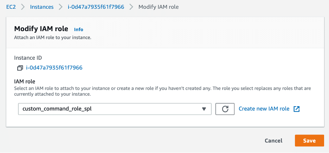Image resolution: width=329 pixels, height=153 pixels.
Task: Save the IAM role selection
Action: click(309, 141)
